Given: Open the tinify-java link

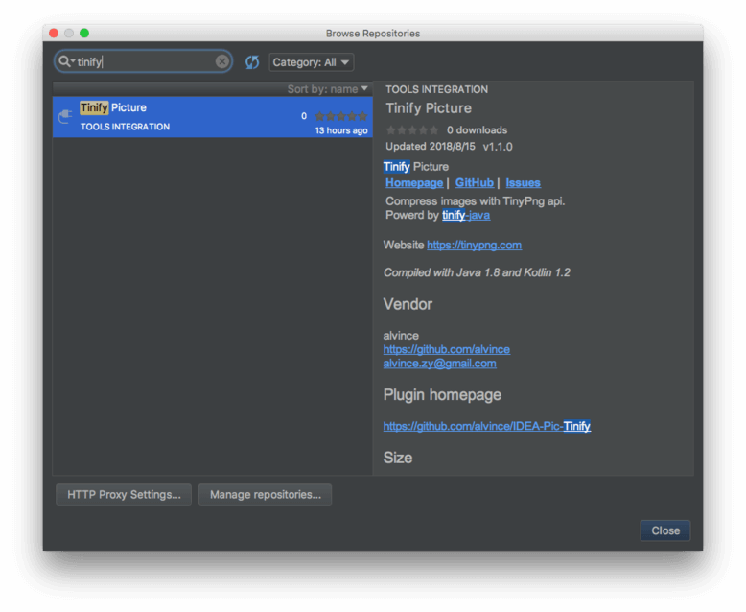Looking at the screenshot, I should 466,215.
